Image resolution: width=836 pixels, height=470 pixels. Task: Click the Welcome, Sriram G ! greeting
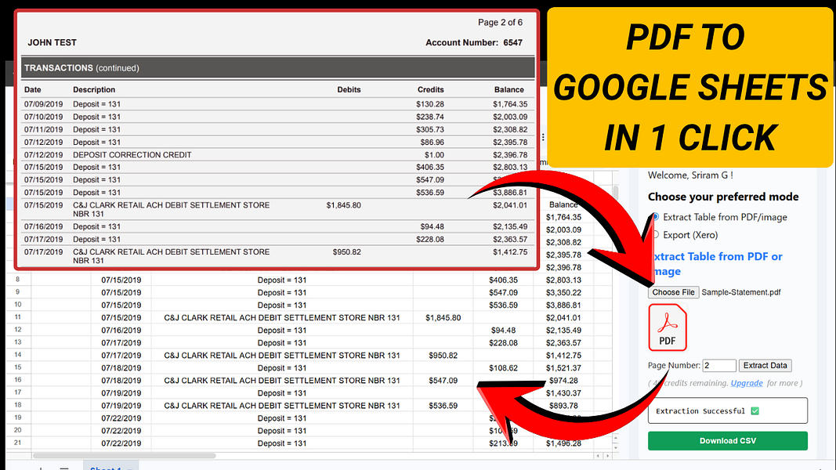[x=690, y=175]
